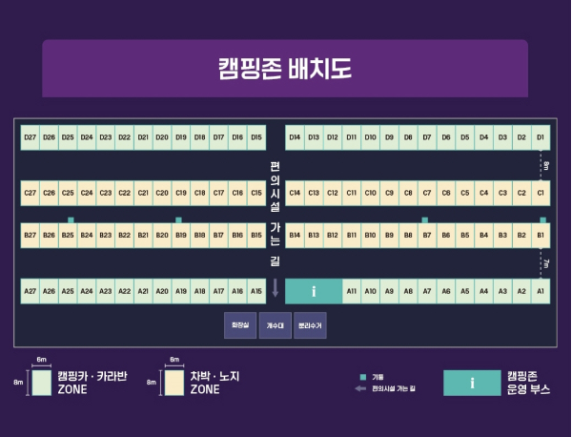Pick site B25
572x437 pixels.
[68, 236]
